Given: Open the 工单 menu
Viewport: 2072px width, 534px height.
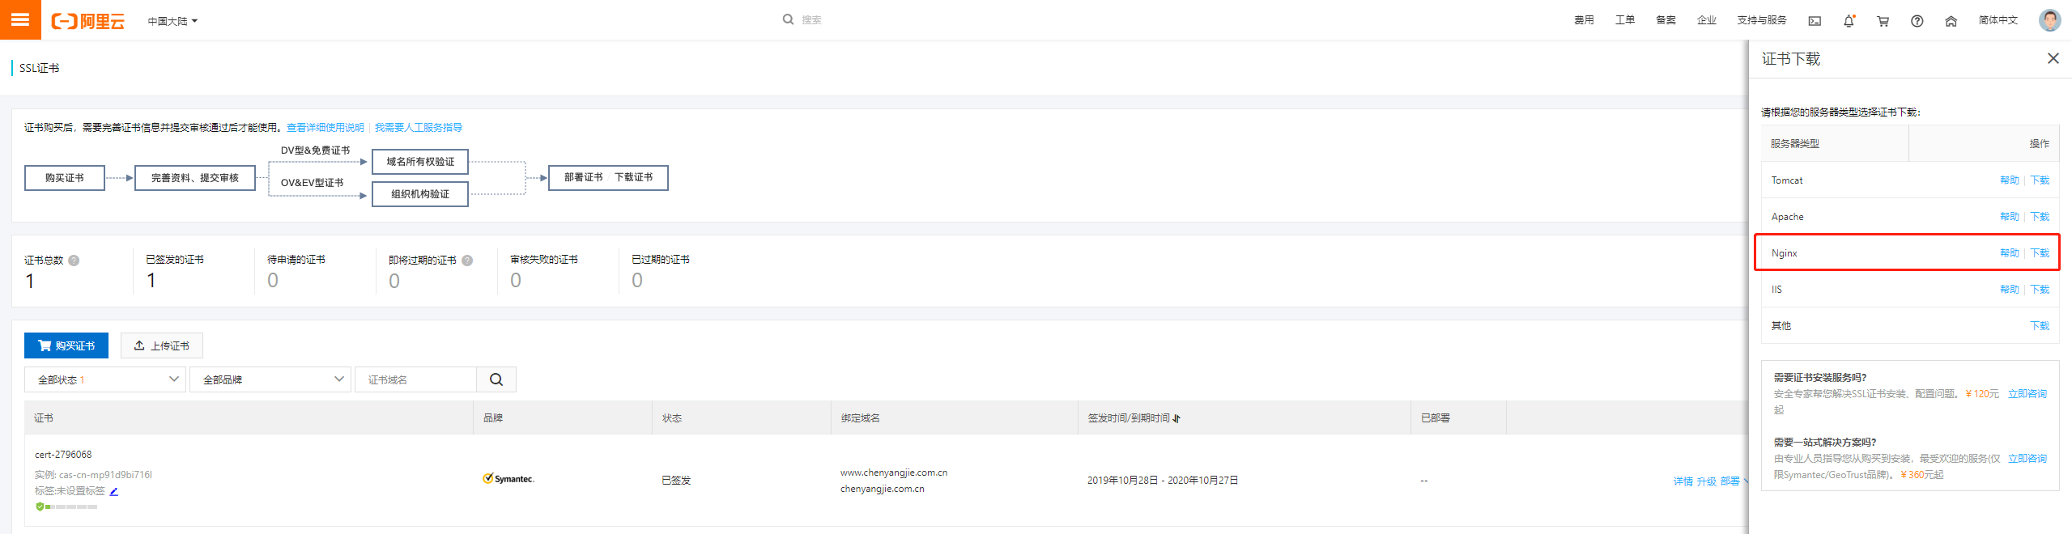Looking at the screenshot, I should [1625, 20].
